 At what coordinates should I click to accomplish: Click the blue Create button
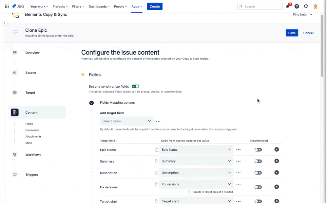(155, 7)
